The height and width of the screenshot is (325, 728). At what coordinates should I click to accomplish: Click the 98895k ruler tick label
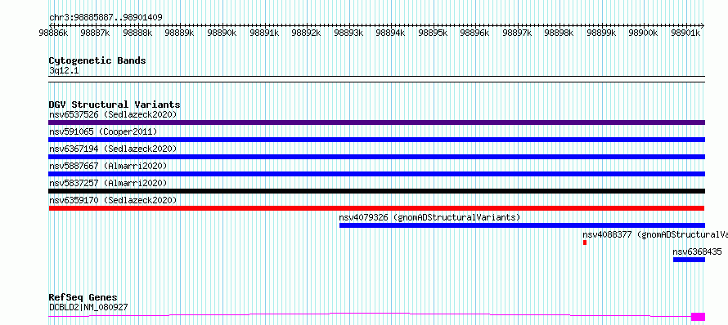(x=433, y=33)
